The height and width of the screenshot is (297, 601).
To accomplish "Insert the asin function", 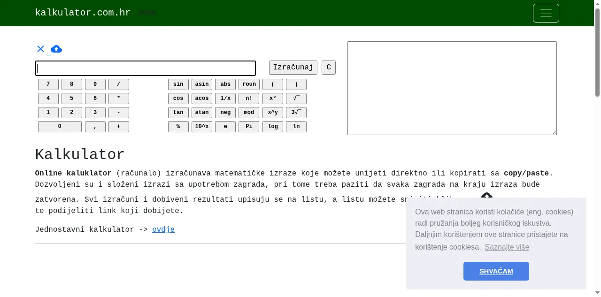I will click(x=202, y=84).
